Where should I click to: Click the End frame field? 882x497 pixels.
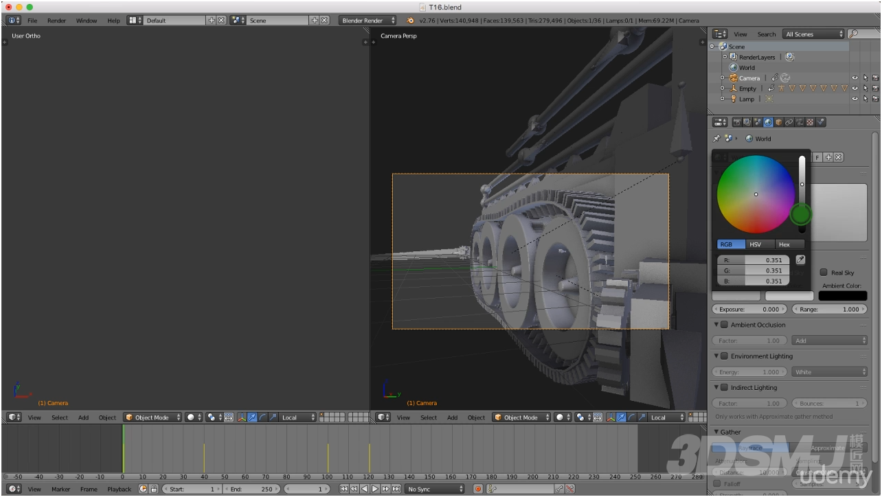(252, 489)
